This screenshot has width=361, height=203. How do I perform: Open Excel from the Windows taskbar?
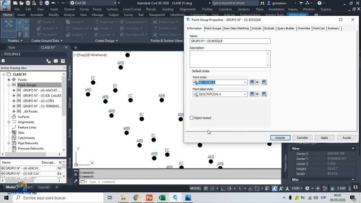click(x=162, y=197)
